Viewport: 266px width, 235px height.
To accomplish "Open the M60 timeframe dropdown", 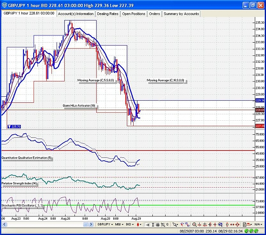I will point(119,224).
